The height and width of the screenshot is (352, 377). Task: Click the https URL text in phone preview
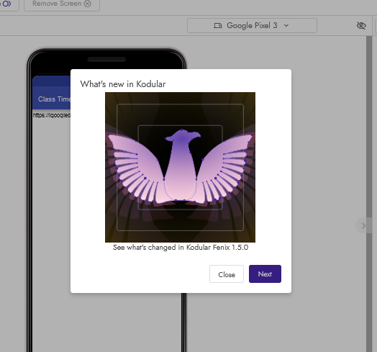coord(52,115)
